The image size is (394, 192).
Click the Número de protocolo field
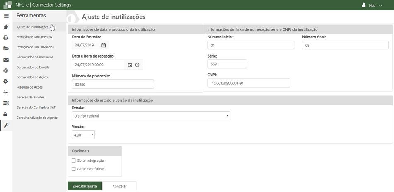pyautogui.click(x=113, y=84)
